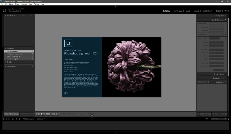This screenshot has height=134, width=231.
Task: Select main window display button 1
Action: [x=3, y=119]
